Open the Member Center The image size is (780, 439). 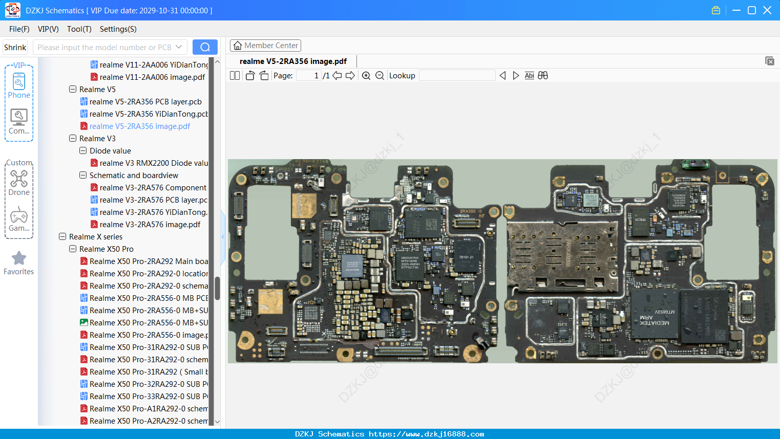click(265, 46)
